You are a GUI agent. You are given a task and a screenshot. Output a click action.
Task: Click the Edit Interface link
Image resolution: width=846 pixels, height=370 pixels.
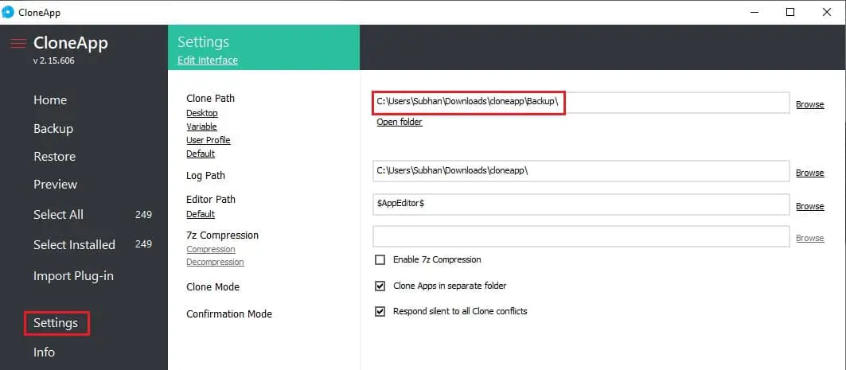tap(208, 60)
